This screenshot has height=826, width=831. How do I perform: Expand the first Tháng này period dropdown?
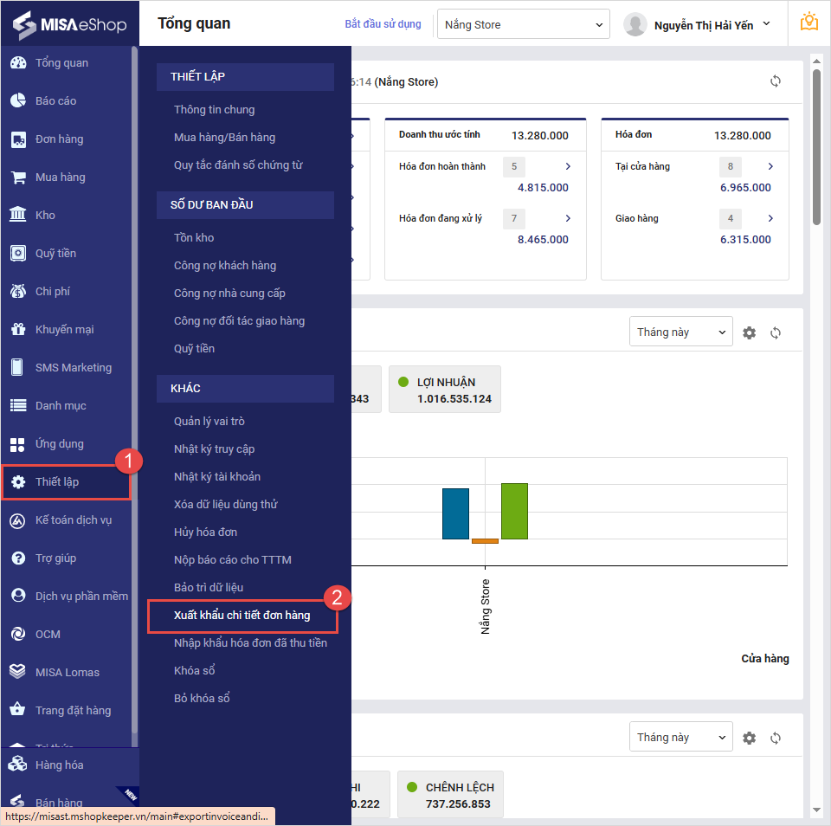pyautogui.click(x=680, y=332)
